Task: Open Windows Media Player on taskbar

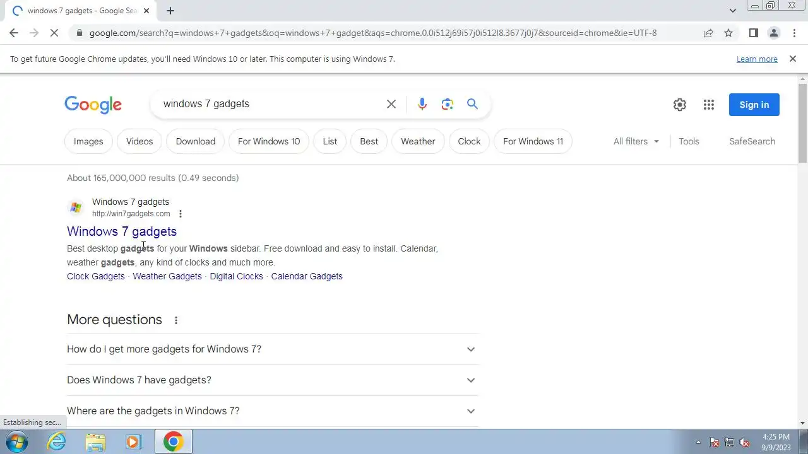Action: tap(133, 441)
